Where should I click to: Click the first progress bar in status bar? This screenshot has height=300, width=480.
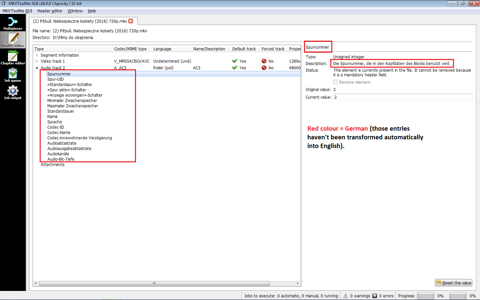coord(426,296)
